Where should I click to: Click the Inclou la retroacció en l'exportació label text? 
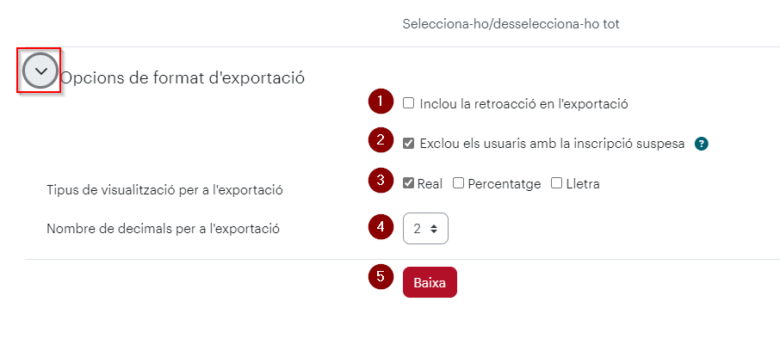pos(523,104)
